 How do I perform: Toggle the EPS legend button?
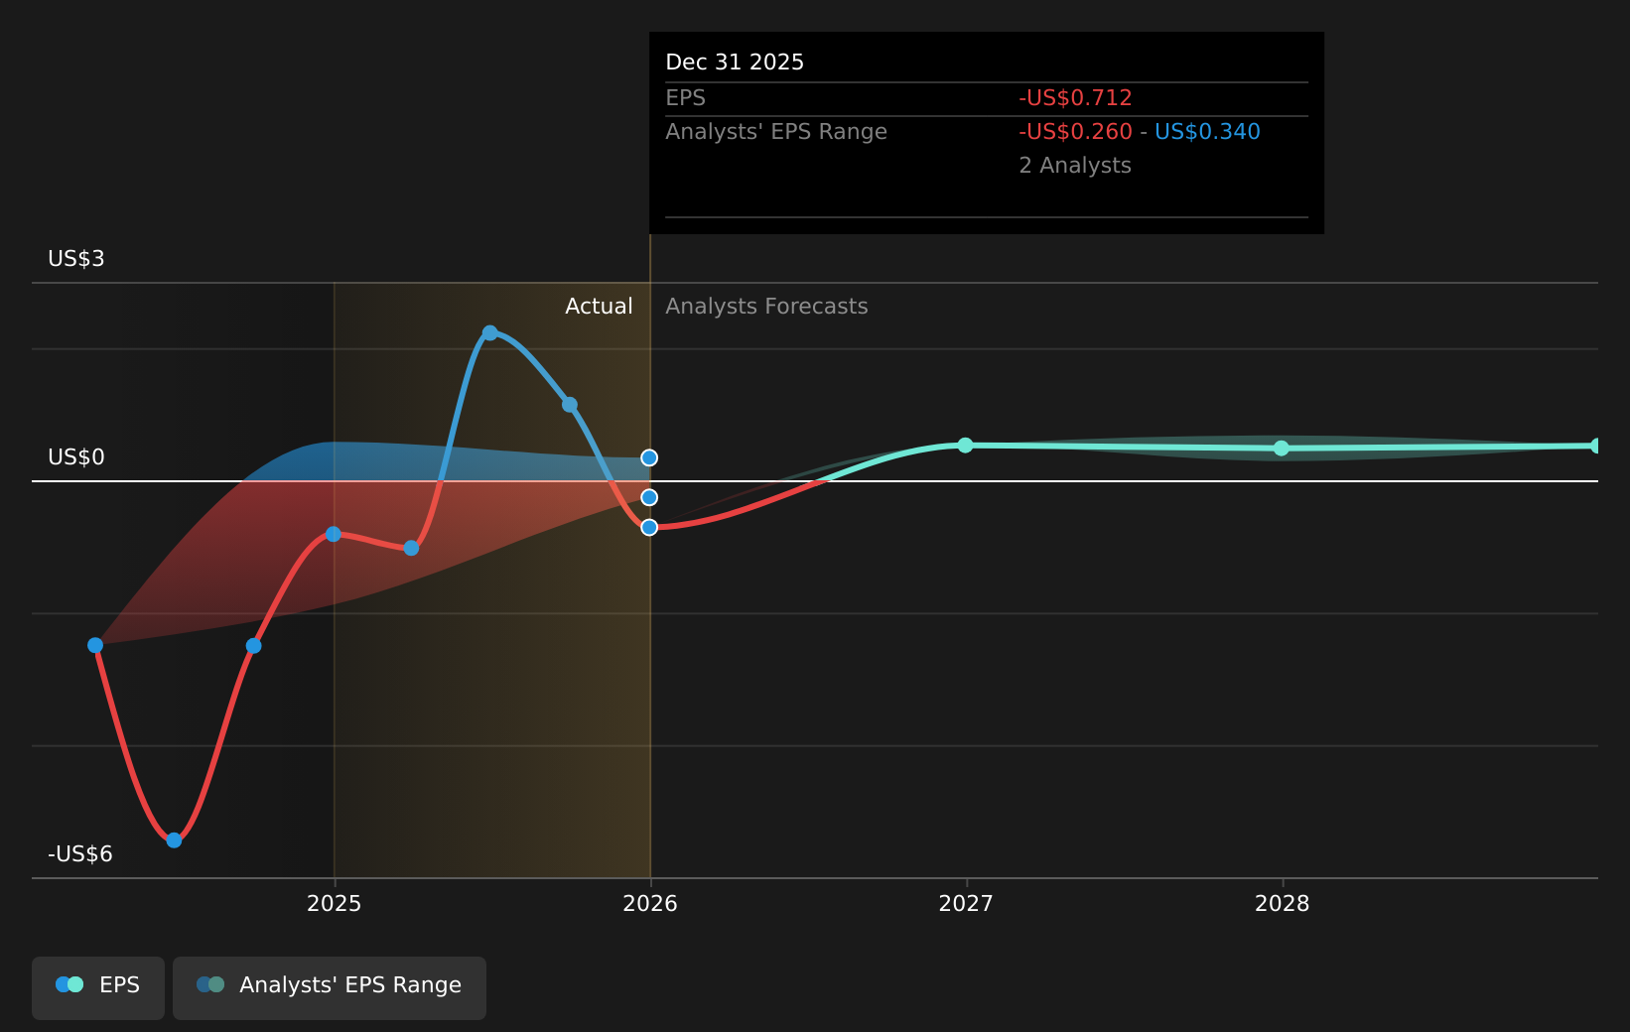click(98, 987)
